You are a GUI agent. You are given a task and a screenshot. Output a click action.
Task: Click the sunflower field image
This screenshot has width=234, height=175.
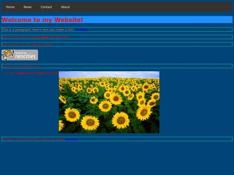point(109,102)
